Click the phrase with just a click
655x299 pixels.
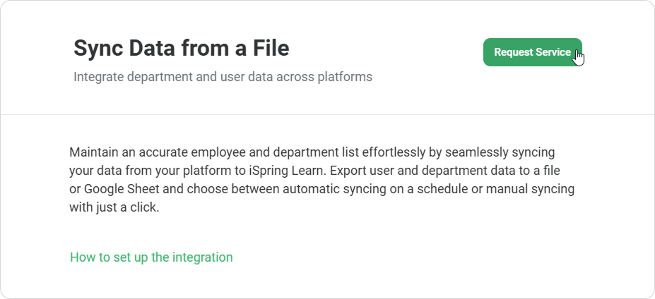pyautogui.click(x=114, y=208)
